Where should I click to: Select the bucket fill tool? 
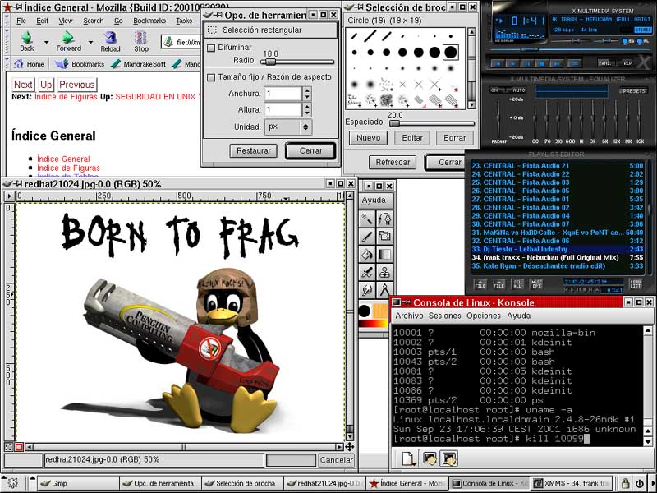pyautogui.click(x=367, y=254)
